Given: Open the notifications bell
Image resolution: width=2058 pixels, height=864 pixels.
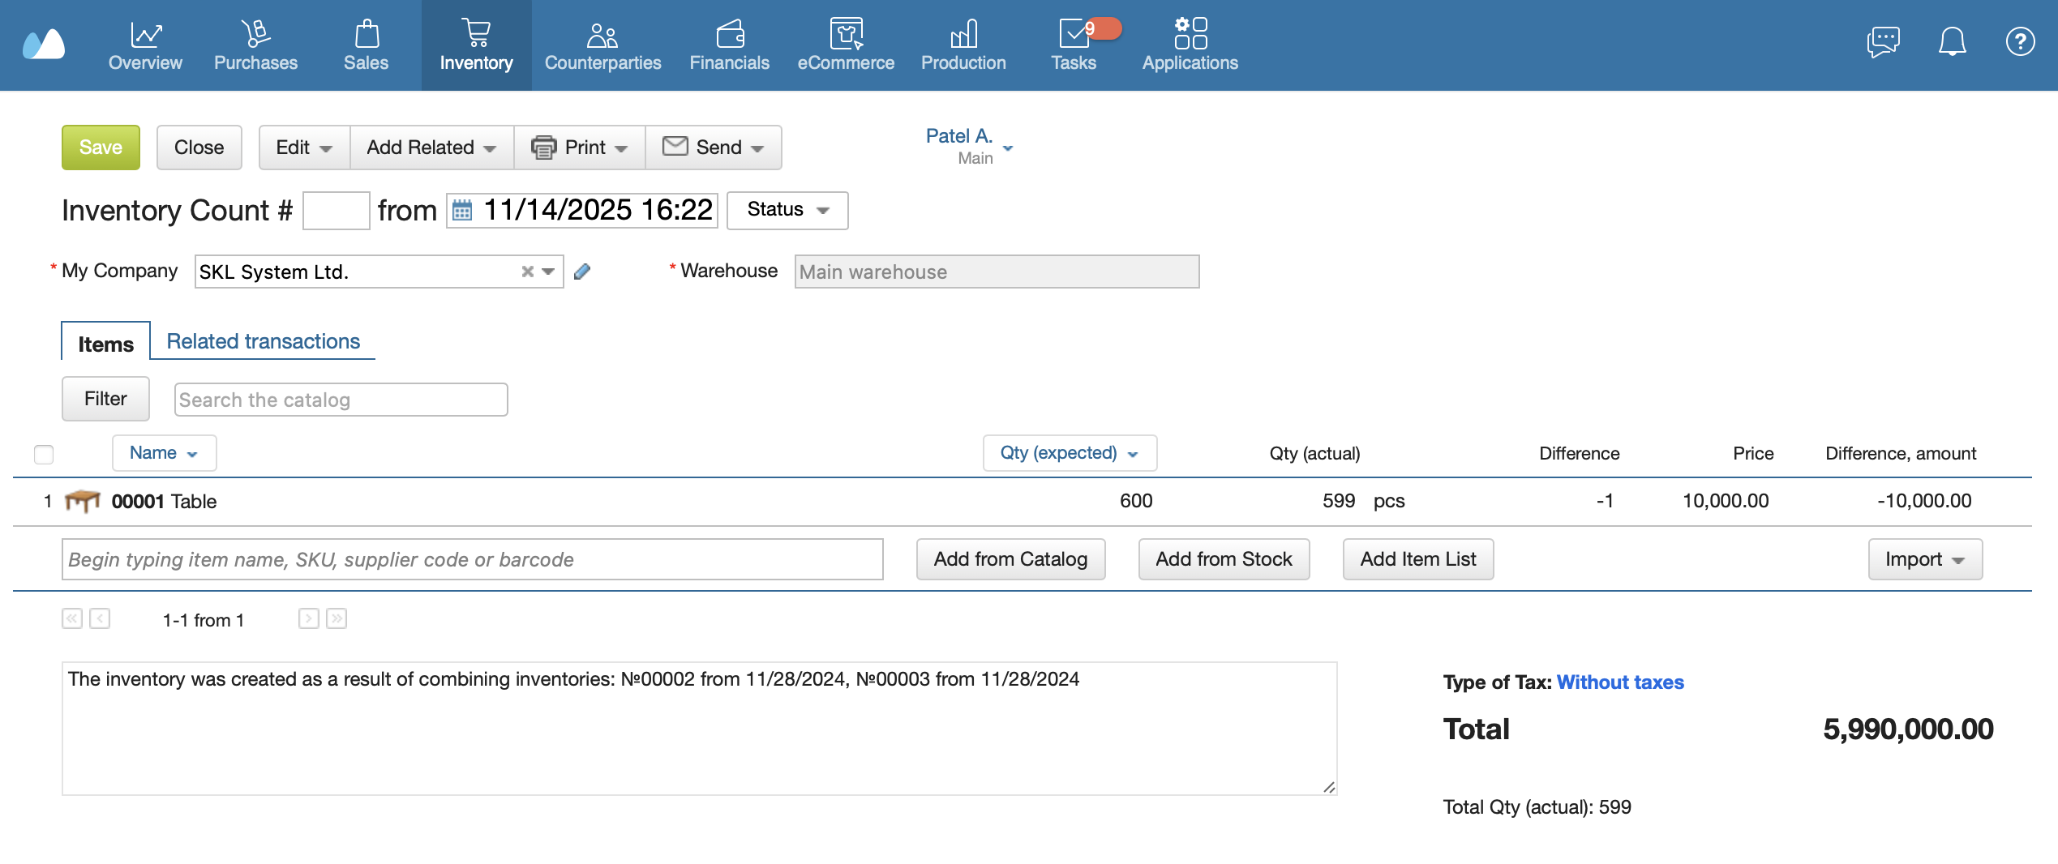Looking at the screenshot, I should [x=1953, y=41].
